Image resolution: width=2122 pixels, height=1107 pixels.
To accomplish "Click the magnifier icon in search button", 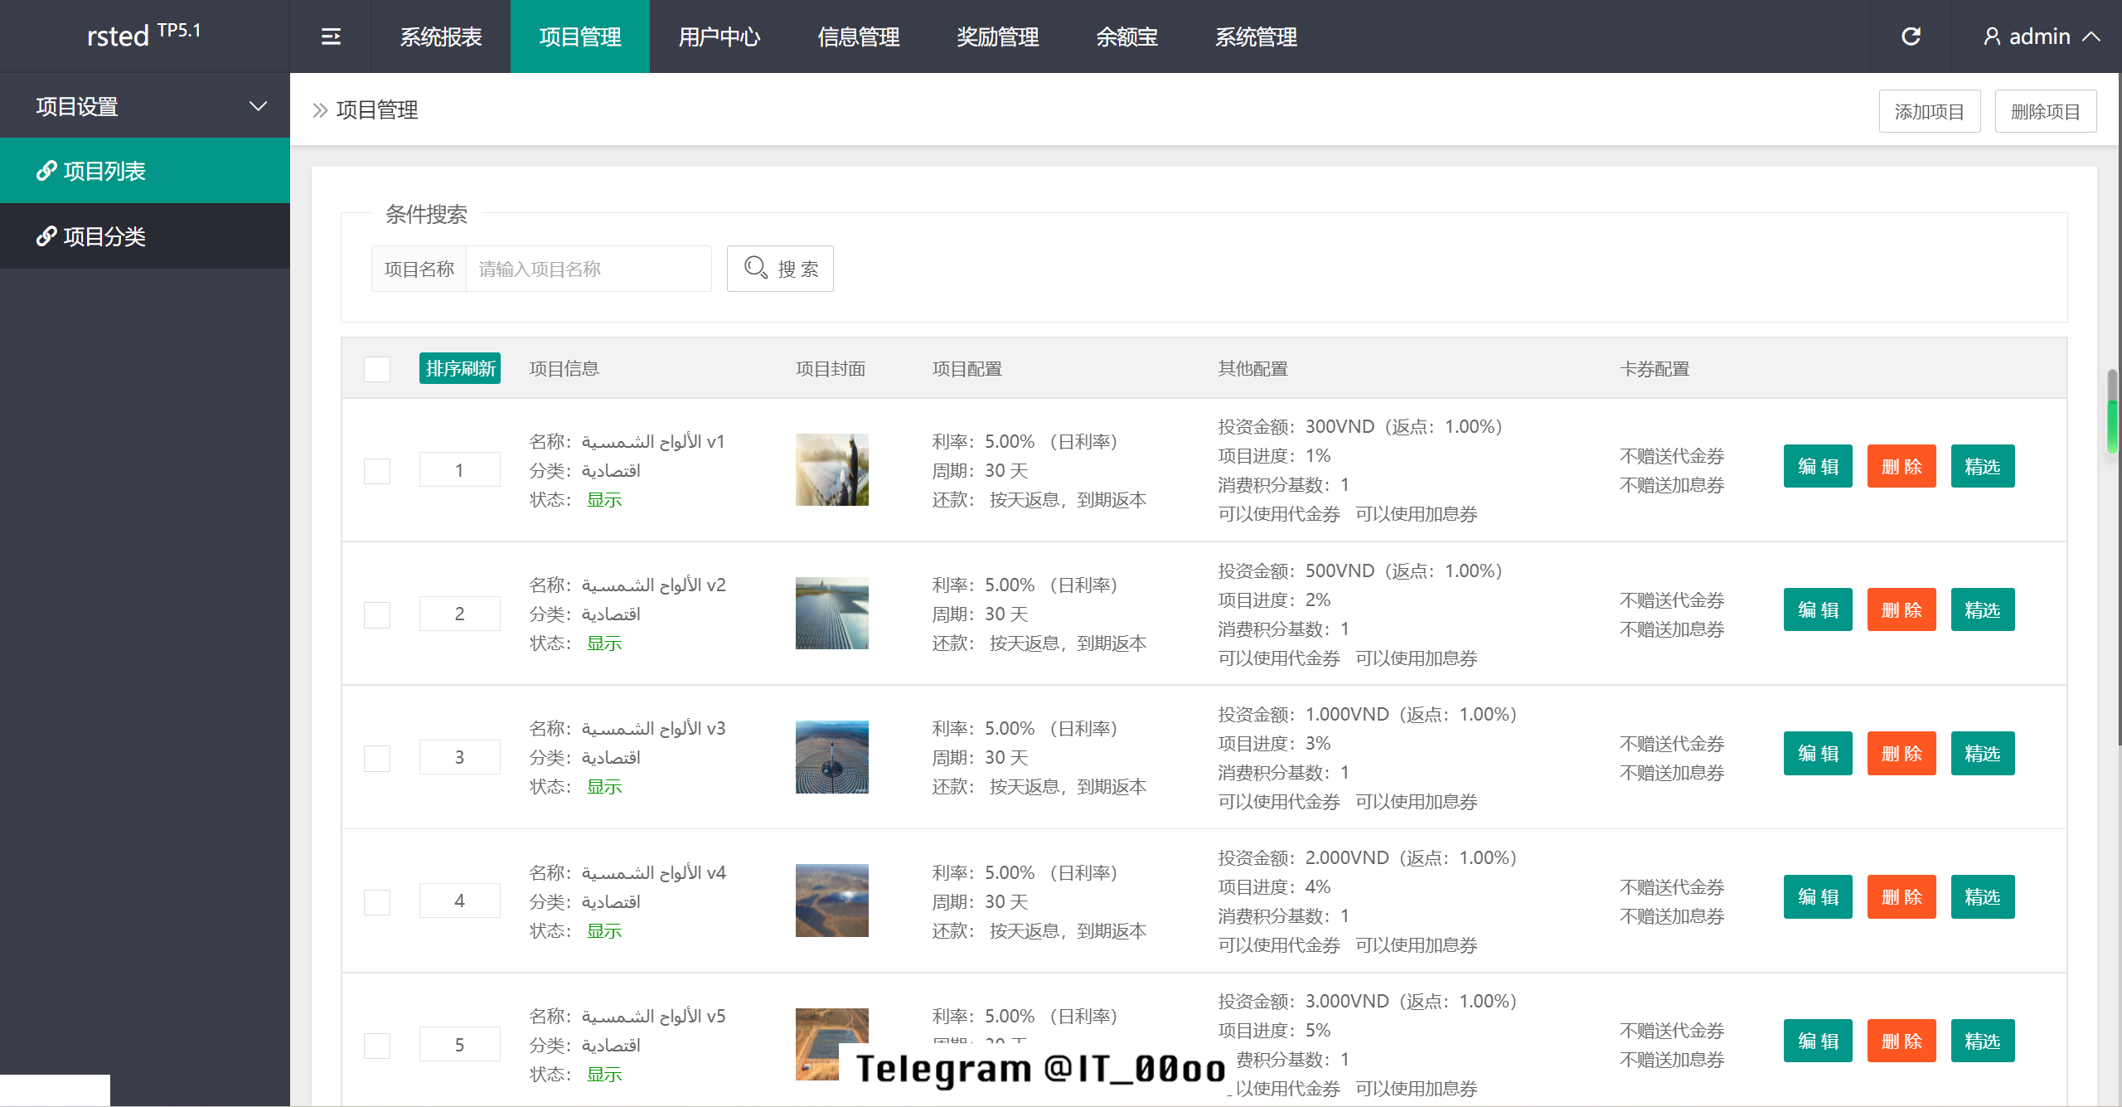I will click(756, 268).
